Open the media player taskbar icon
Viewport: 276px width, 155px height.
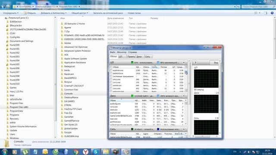(x=15, y=152)
